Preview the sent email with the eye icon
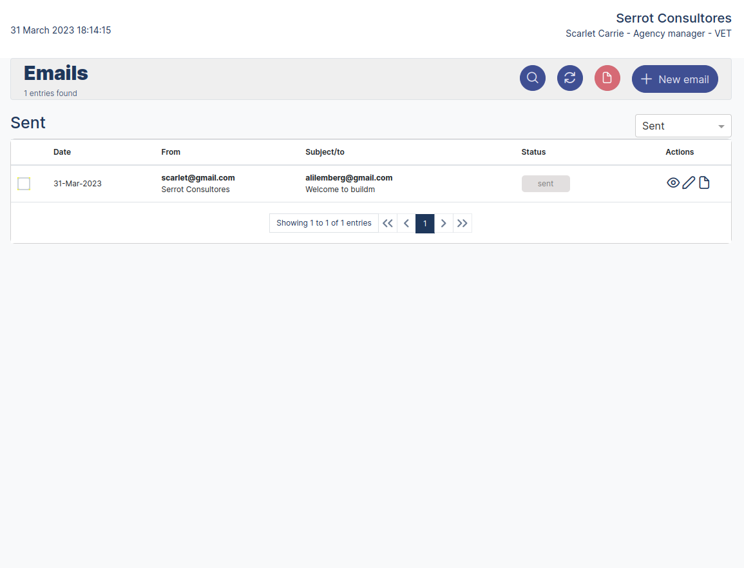 point(673,182)
